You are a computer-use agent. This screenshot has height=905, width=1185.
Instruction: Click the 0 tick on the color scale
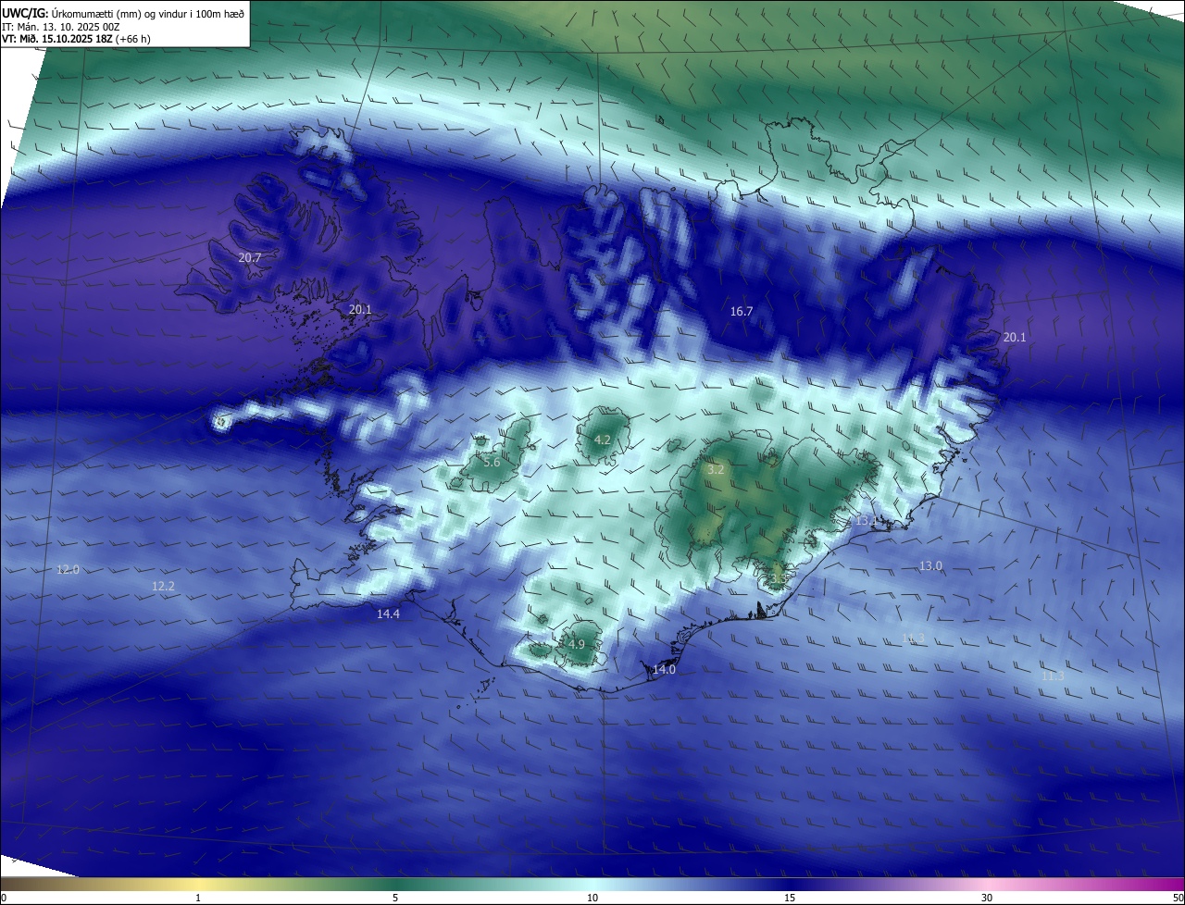click(x=4, y=898)
